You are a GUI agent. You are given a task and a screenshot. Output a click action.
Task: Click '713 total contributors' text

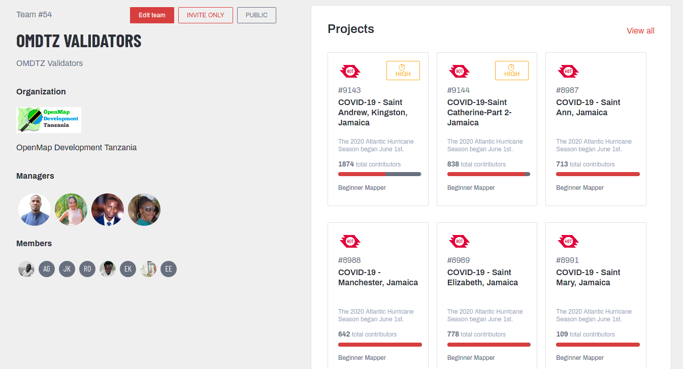coord(586,164)
